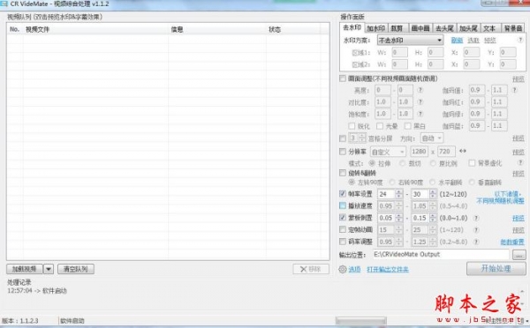Toggle the 播放速度 checkbox

tap(343, 205)
